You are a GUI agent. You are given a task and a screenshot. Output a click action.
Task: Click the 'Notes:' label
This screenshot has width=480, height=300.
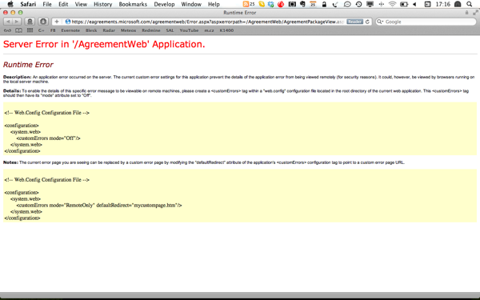click(10, 162)
